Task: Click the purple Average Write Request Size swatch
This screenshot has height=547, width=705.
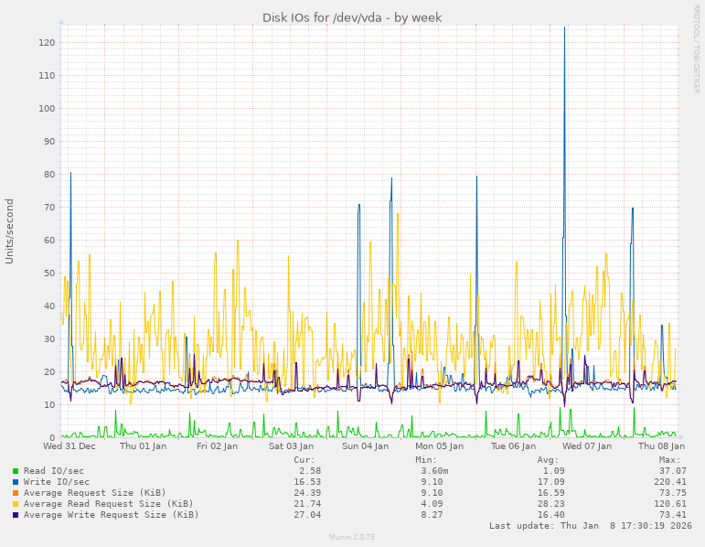Action: point(16,515)
